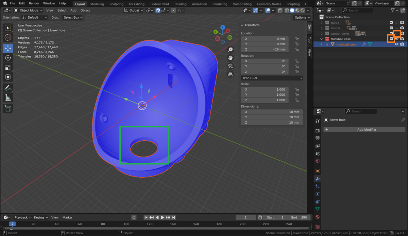The height and width of the screenshot is (236, 408).
Task: Activate the Select Box tool icon
Action: click(8, 28)
